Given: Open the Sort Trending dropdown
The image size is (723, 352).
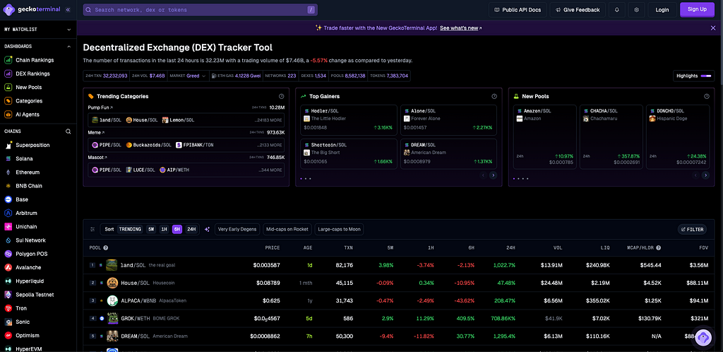Looking at the screenshot, I should pyautogui.click(x=130, y=229).
